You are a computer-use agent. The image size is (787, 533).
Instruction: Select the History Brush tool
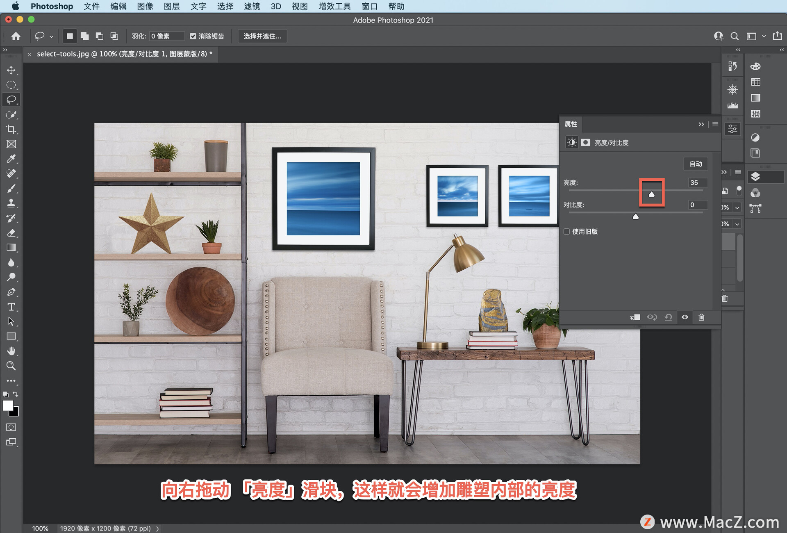[11, 218]
